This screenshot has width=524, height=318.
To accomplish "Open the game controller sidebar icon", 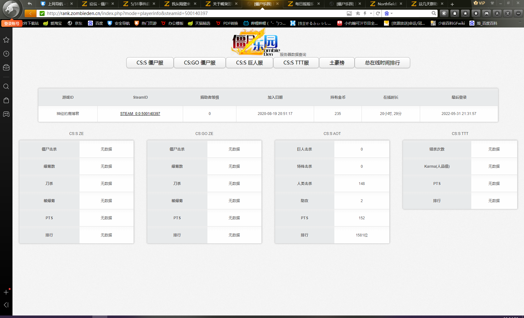I will click(6, 114).
